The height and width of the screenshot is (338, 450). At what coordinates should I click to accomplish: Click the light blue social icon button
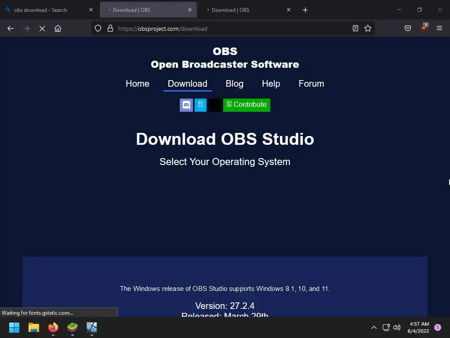click(200, 105)
